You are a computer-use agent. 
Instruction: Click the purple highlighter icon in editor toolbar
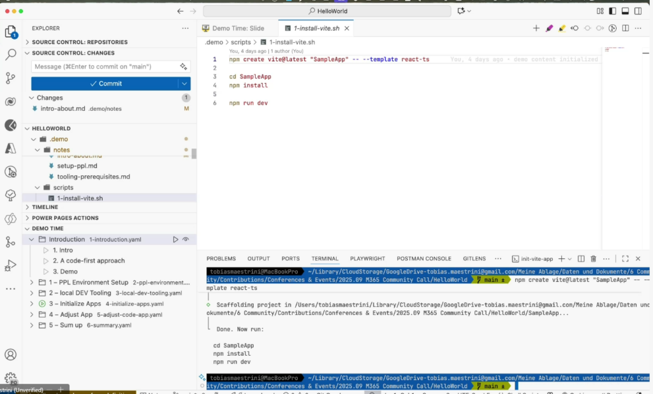549,28
